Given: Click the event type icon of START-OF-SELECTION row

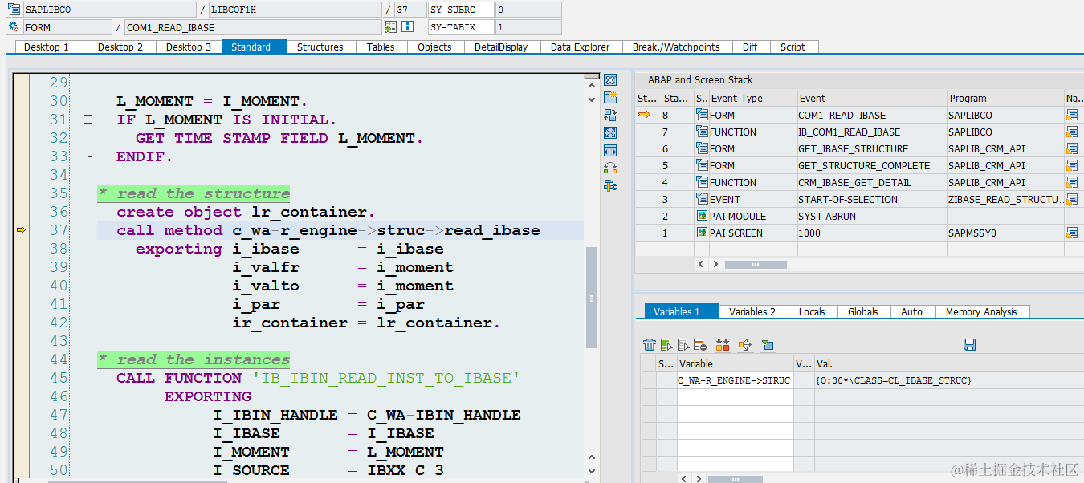Looking at the screenshot, I should 703,200.
